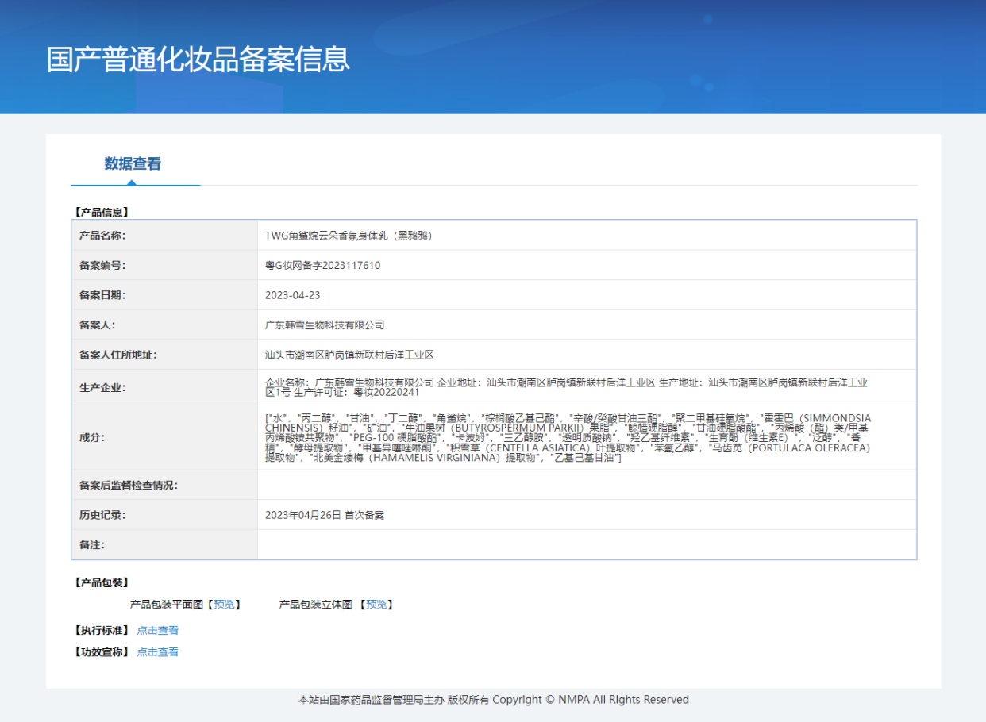The width and height of the screenshot is (986, 722).
Task: Click the 备注 row label
Action: pos(92,545)
